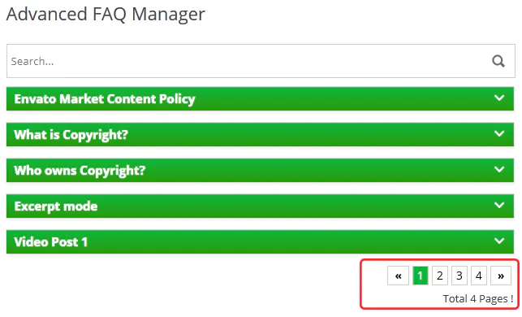The height and width of the screenshot is (317, 522).
Task: Select page 1 in pagination
Action: pos(421,276)
